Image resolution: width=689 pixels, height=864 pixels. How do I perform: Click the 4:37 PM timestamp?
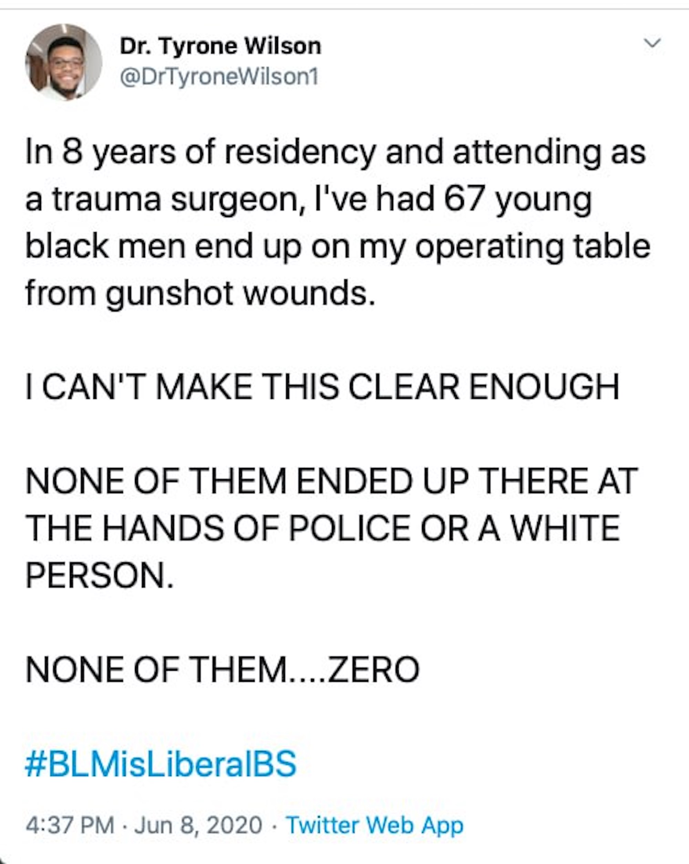[70, 825]
